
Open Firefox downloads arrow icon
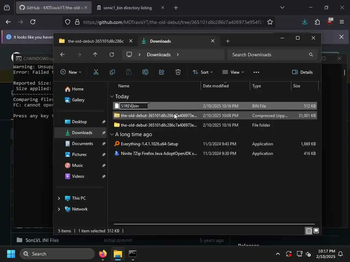[x=305, y=22]
